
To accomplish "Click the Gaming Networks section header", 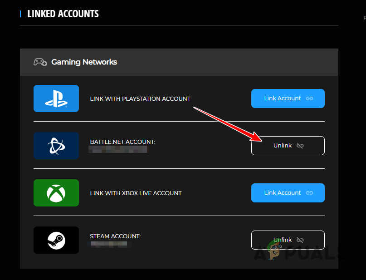I will coord(83,62).
